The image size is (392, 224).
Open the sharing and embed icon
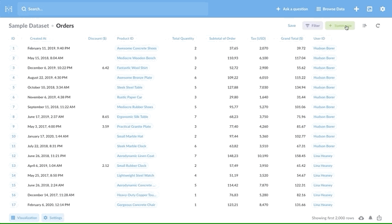379,218
